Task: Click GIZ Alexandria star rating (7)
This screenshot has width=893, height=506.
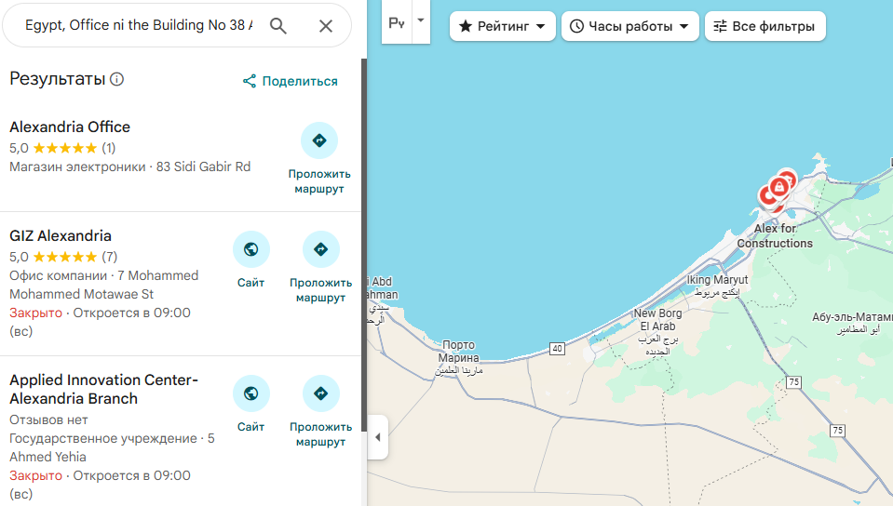Action: click(63, 257)
